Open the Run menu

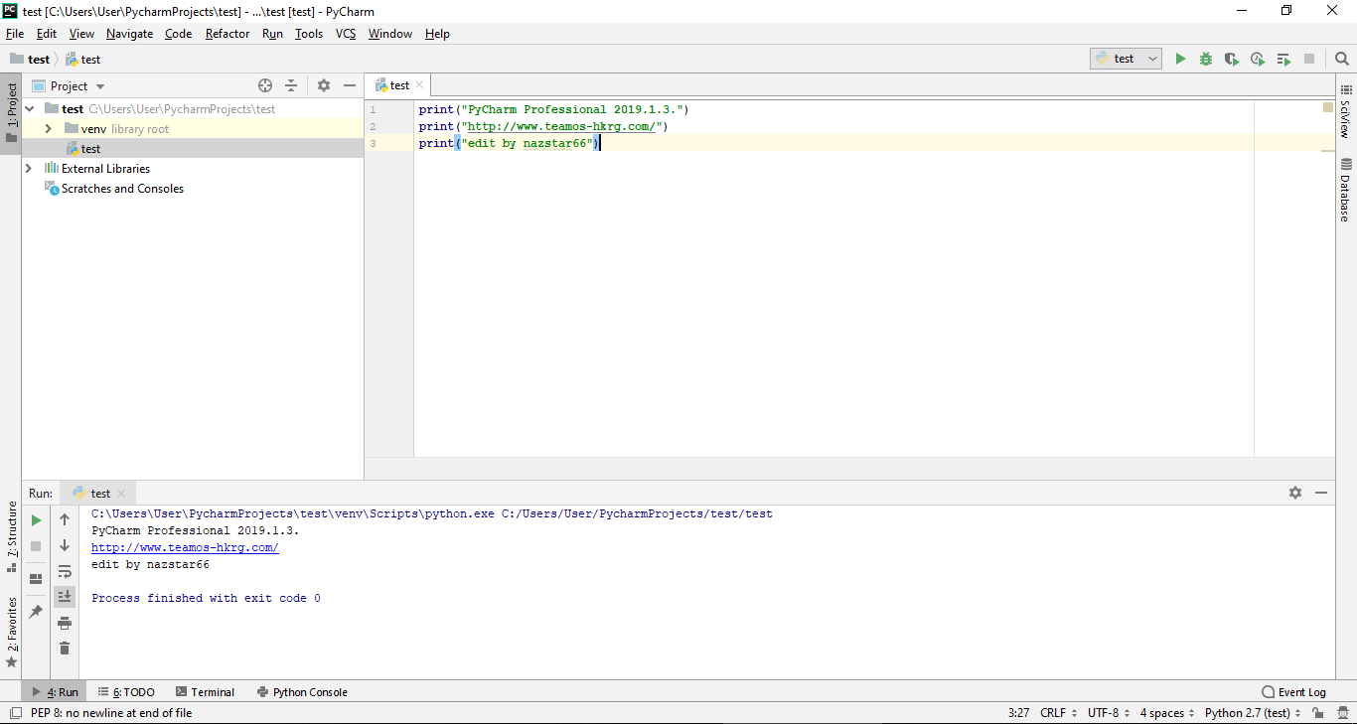coord(273,34)
